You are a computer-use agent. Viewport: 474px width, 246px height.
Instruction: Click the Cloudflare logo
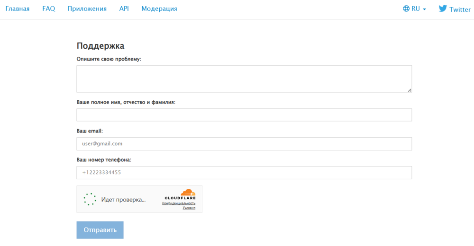[x=180, y=194]
